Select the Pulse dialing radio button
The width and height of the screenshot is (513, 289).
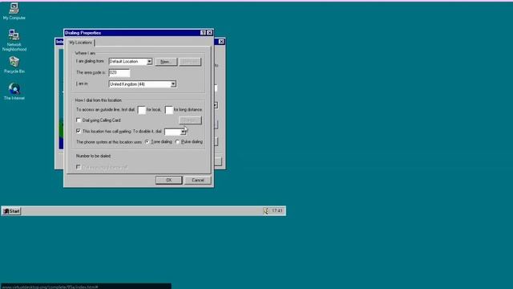pos(177,142)
